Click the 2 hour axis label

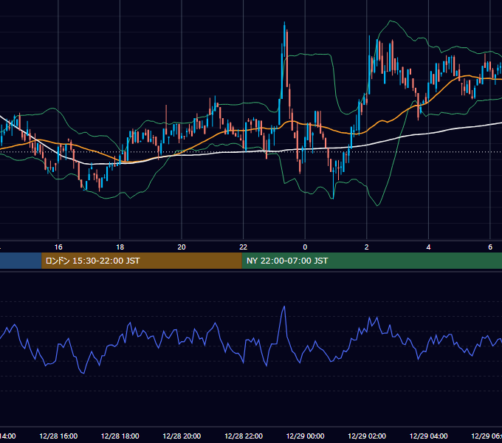tap(367, 247)
